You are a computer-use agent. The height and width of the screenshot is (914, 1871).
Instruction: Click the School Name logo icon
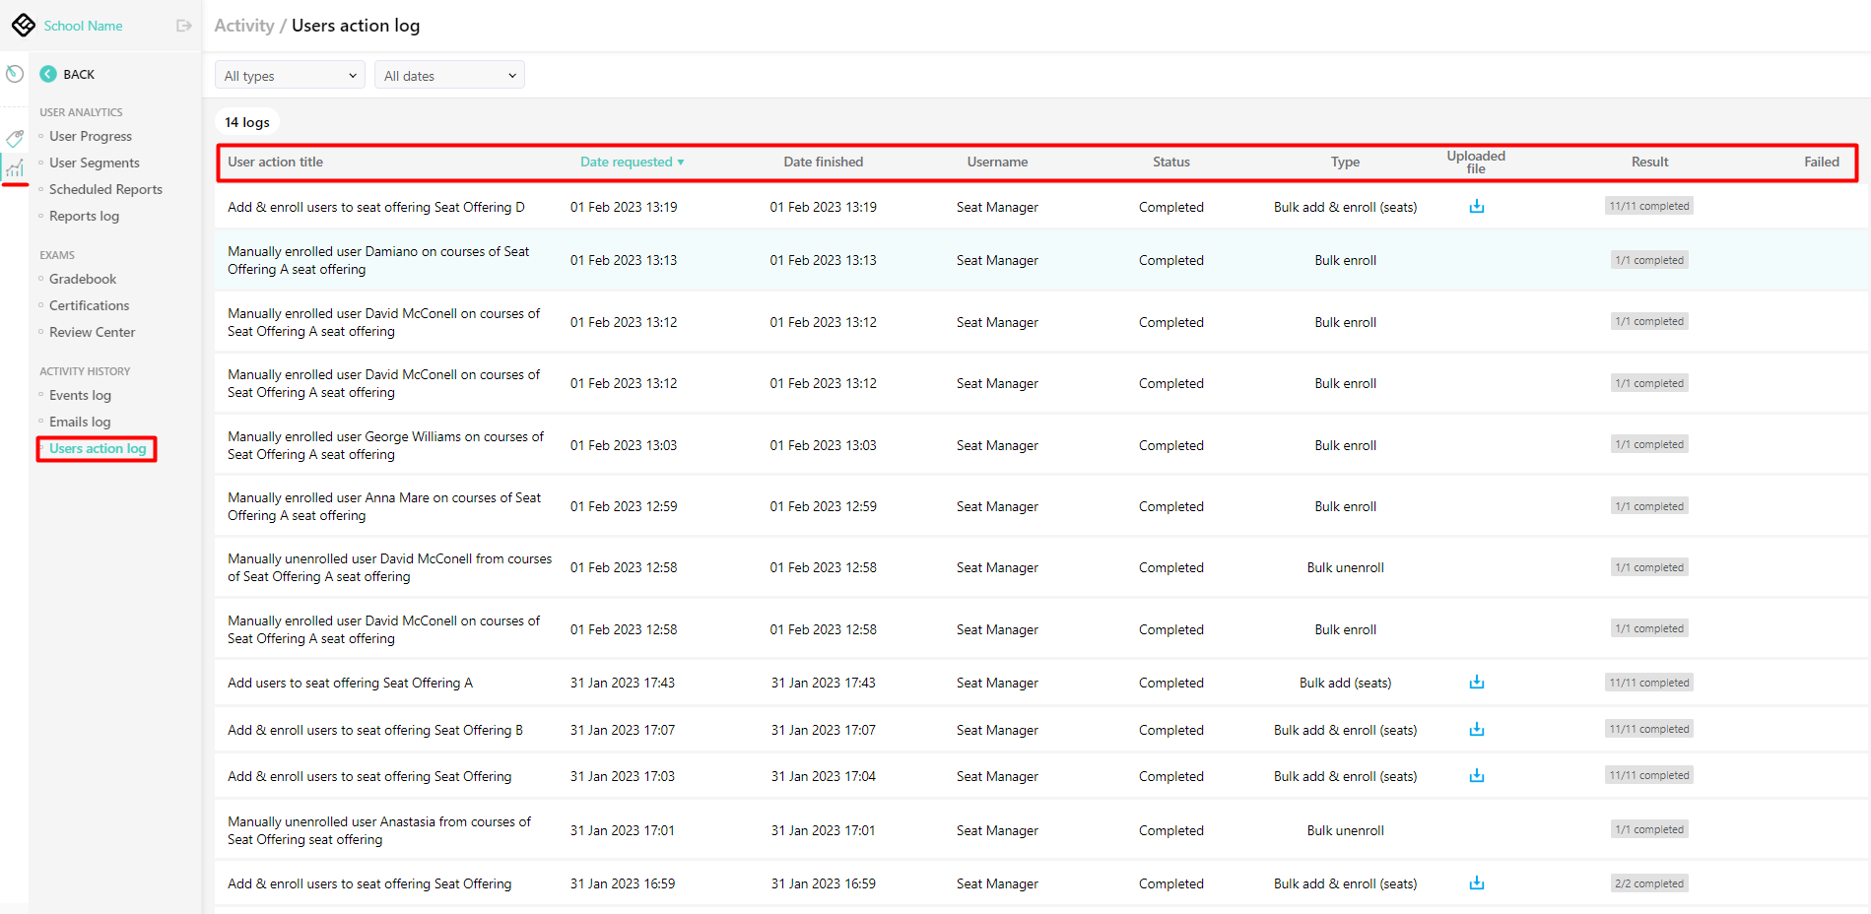click(23, 25)
